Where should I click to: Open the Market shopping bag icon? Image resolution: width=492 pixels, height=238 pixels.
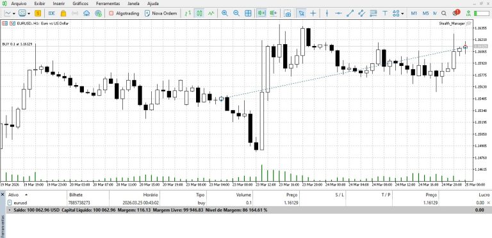[x=63, y=13]
